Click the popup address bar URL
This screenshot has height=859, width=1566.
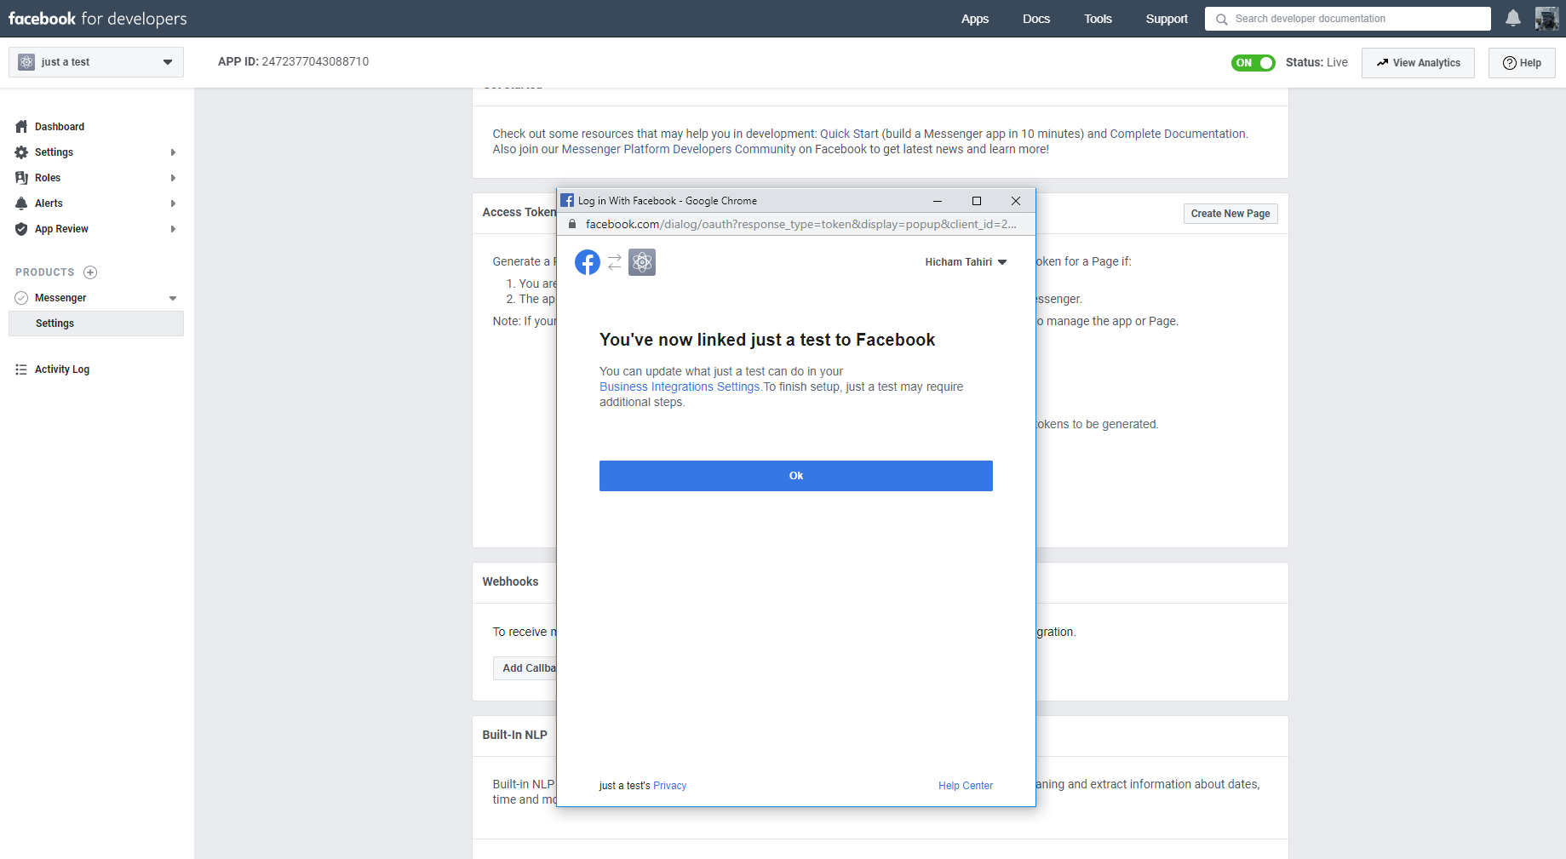[x=800, y=224]
